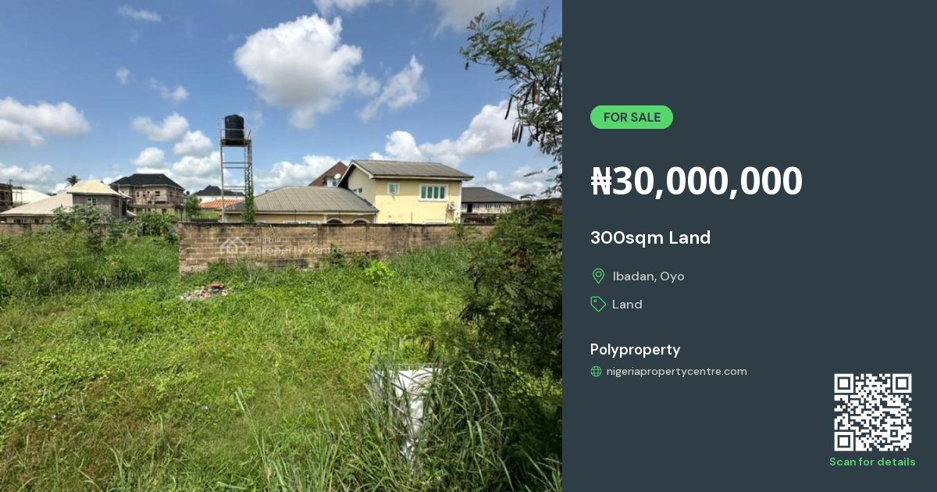Click the black water tank on tower
This screenshot has width=937, height=492.
(x=234, y=128)
